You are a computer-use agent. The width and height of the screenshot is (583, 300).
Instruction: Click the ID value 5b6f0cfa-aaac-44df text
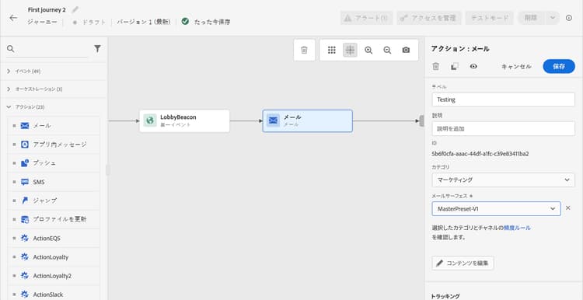coord(480,154)
